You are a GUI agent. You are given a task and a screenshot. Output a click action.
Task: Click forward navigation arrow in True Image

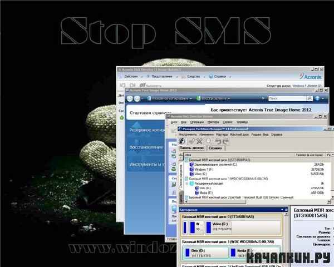pos(137,98)
